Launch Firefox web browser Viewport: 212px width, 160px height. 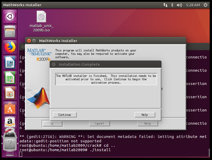click(x=10, y=47)
